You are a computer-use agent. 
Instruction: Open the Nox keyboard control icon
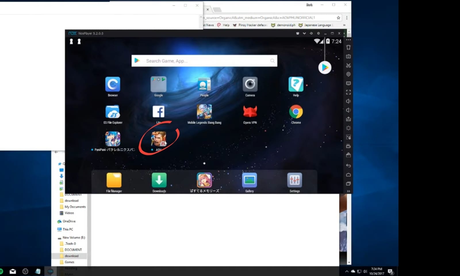(x=348, y=56)
